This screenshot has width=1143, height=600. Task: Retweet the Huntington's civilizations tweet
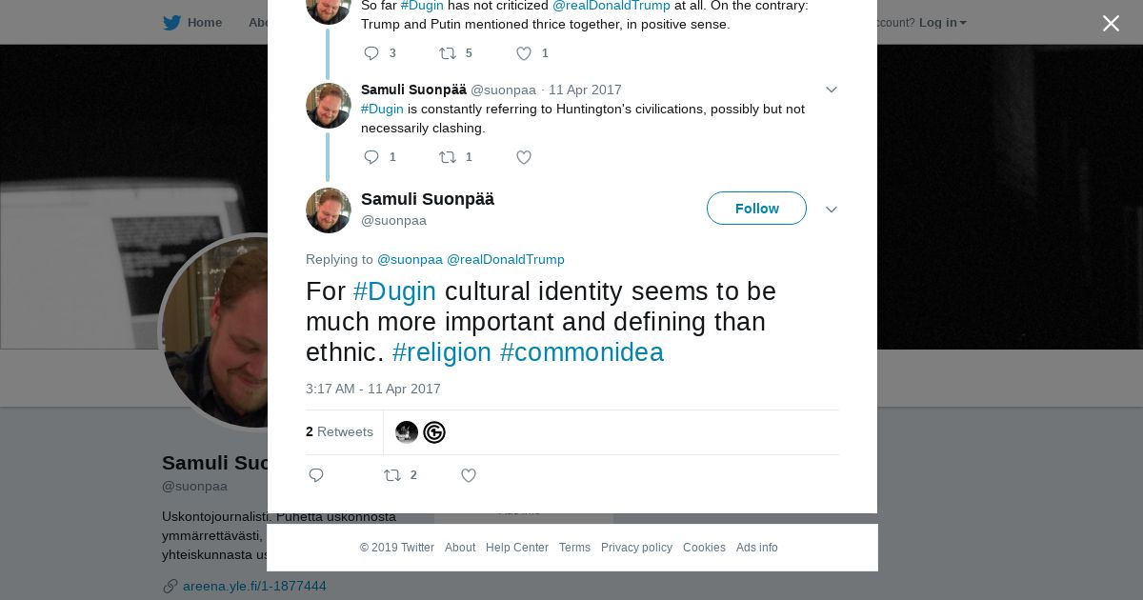(x=455, y=157)
